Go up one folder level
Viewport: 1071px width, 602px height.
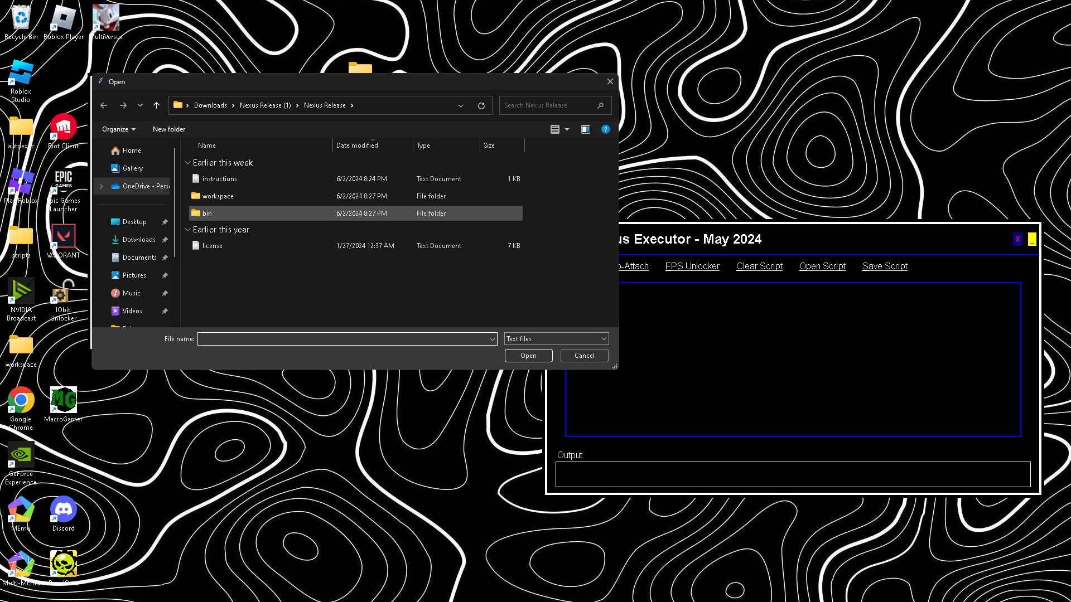click(156, 105)
